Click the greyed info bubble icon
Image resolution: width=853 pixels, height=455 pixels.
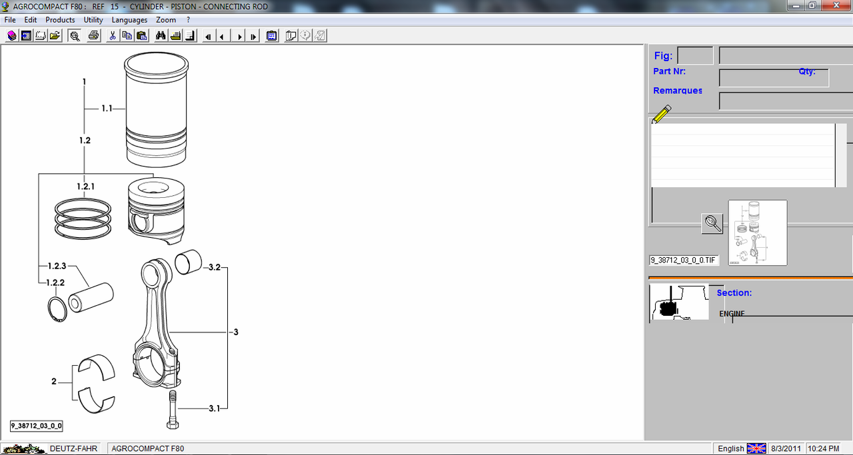306,36
